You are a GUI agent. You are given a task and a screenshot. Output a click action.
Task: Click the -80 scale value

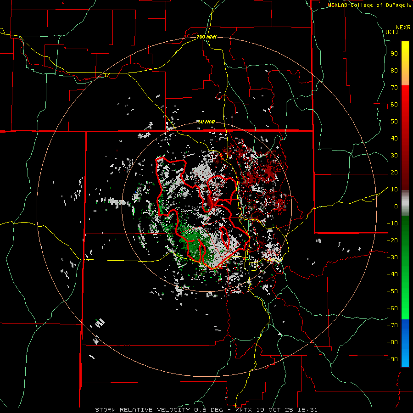coord(392,342)
